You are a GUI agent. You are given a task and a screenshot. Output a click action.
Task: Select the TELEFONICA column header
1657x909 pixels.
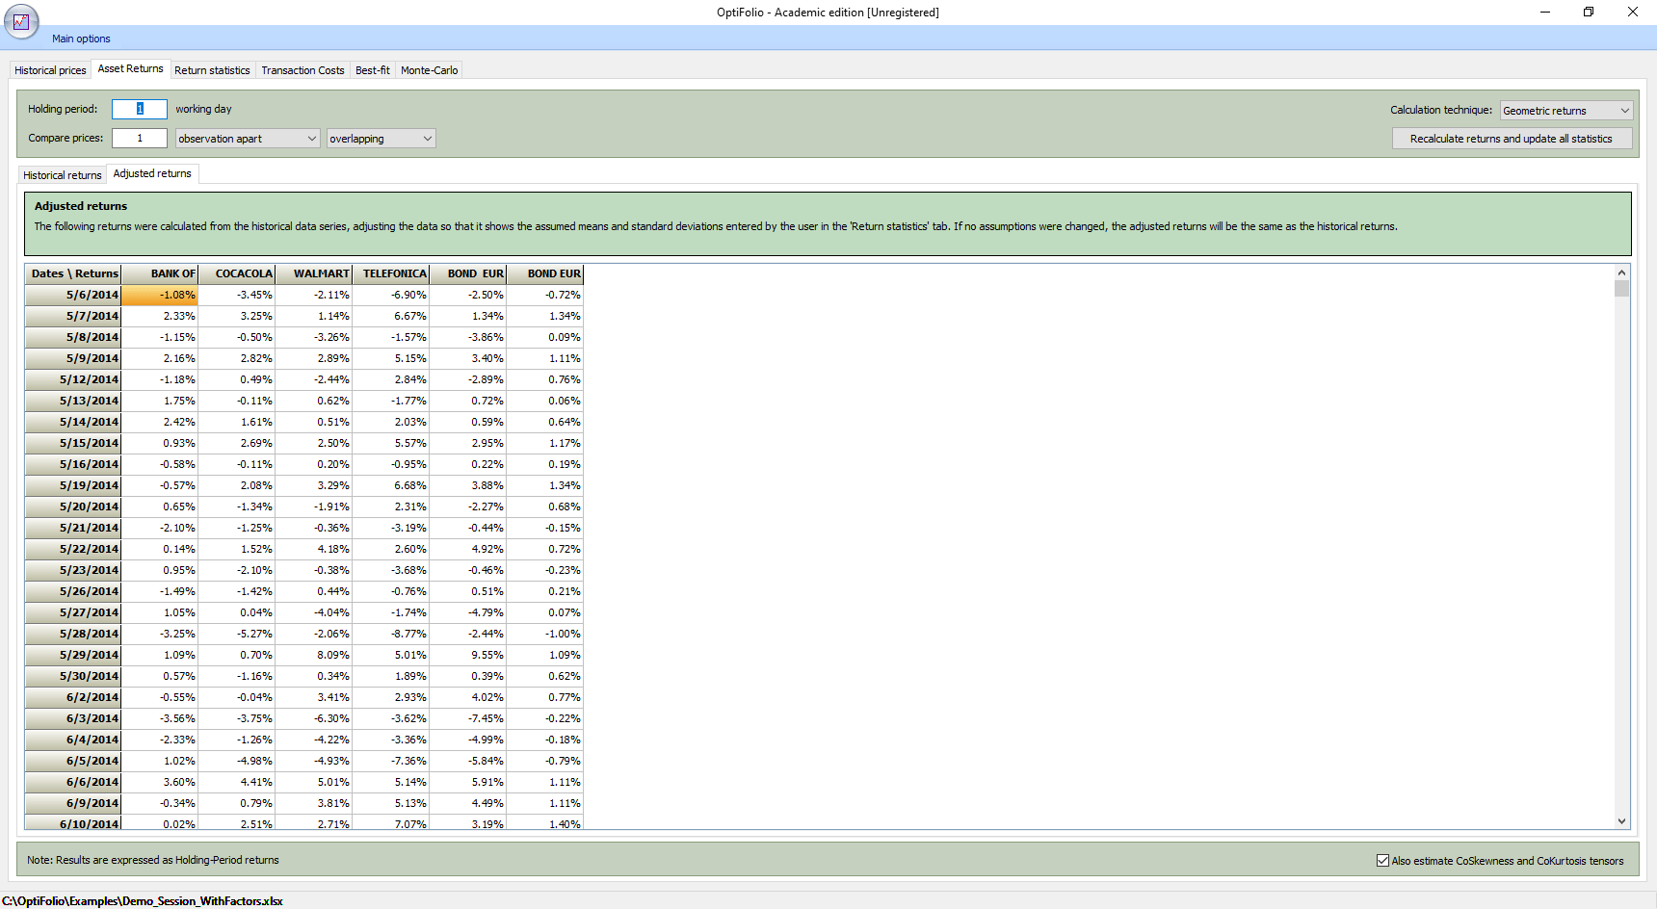[x=391, y=273]
